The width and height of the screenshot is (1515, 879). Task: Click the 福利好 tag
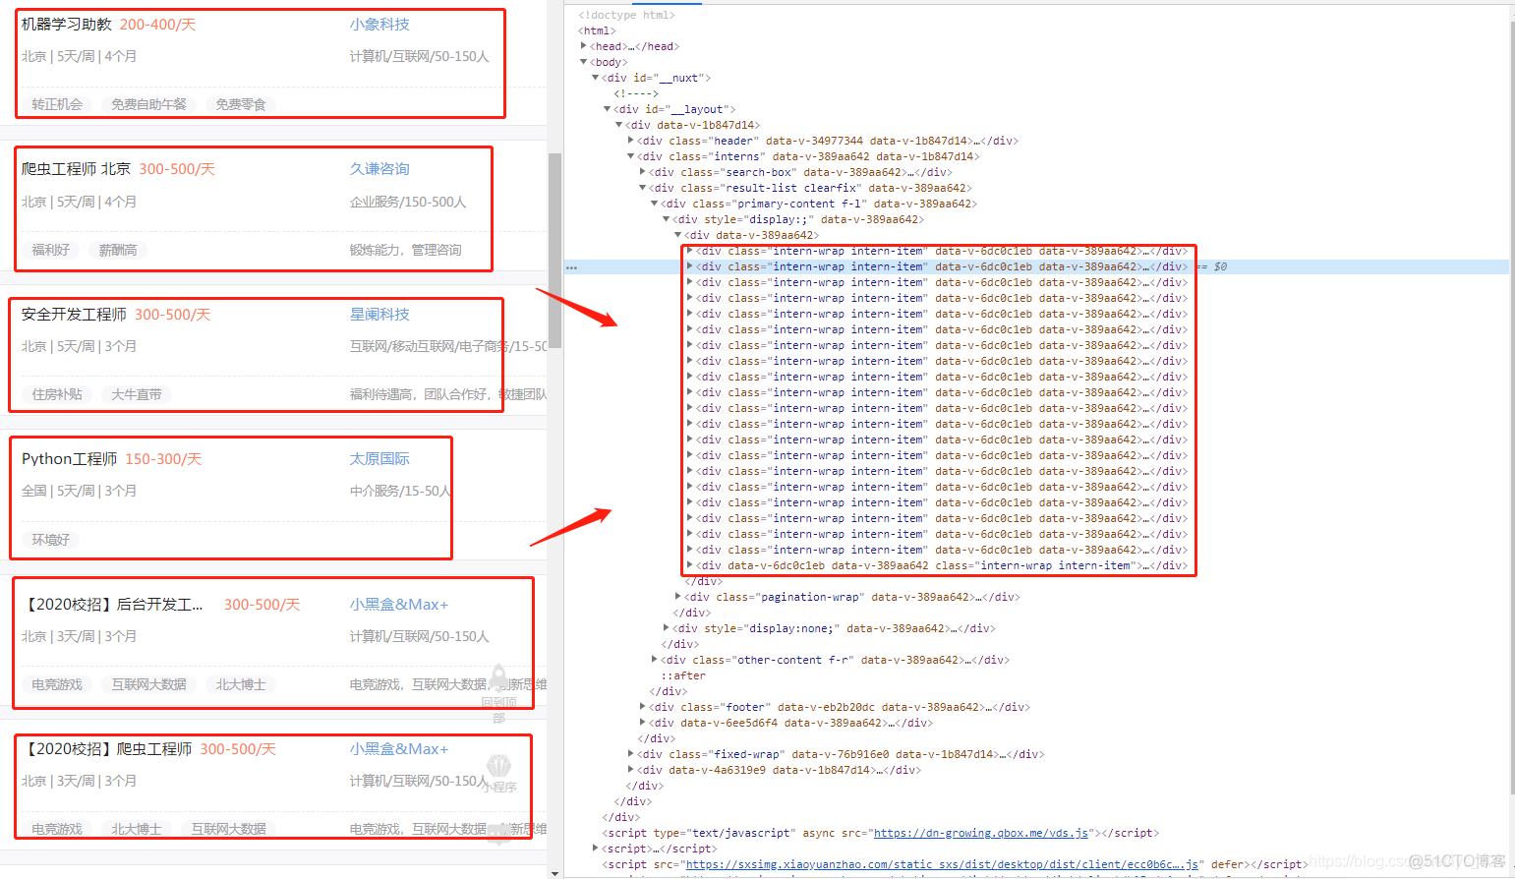pyautogui.click(x=50, y=250)
